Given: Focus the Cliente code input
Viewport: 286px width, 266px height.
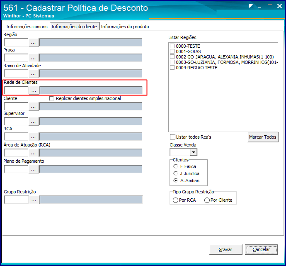Looking at the screenshot, I should click(x=16, y=106).
